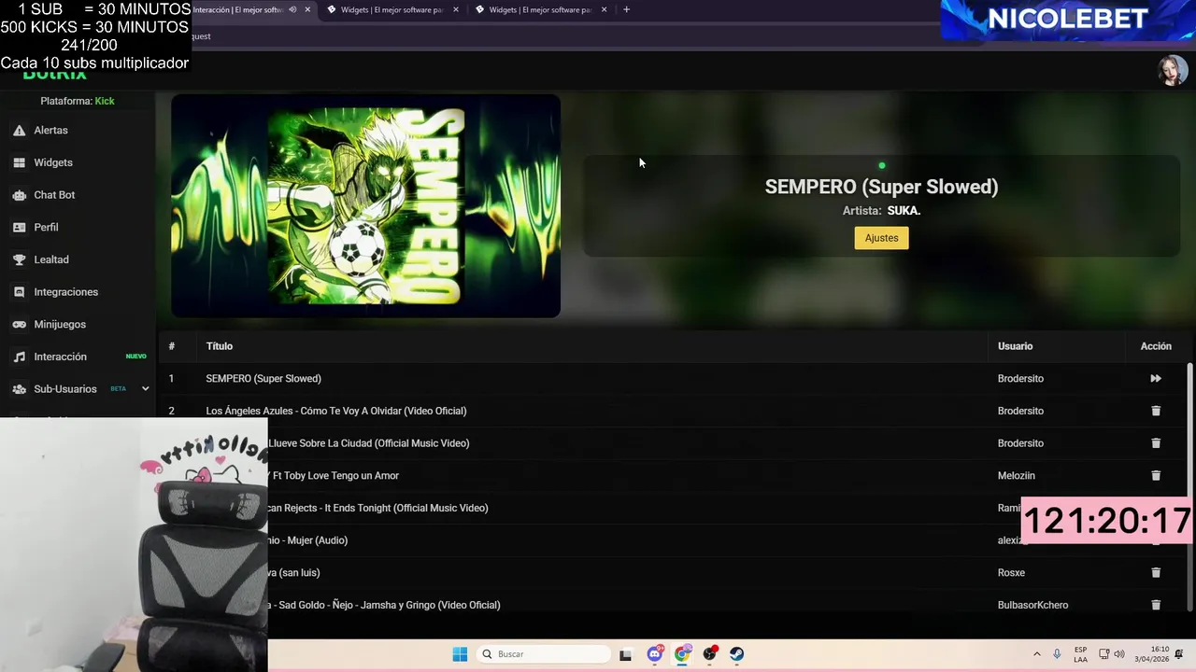Click the artist name SUKA.
The width and height of the screenshot is (1196, 672).
pos(904,211)
